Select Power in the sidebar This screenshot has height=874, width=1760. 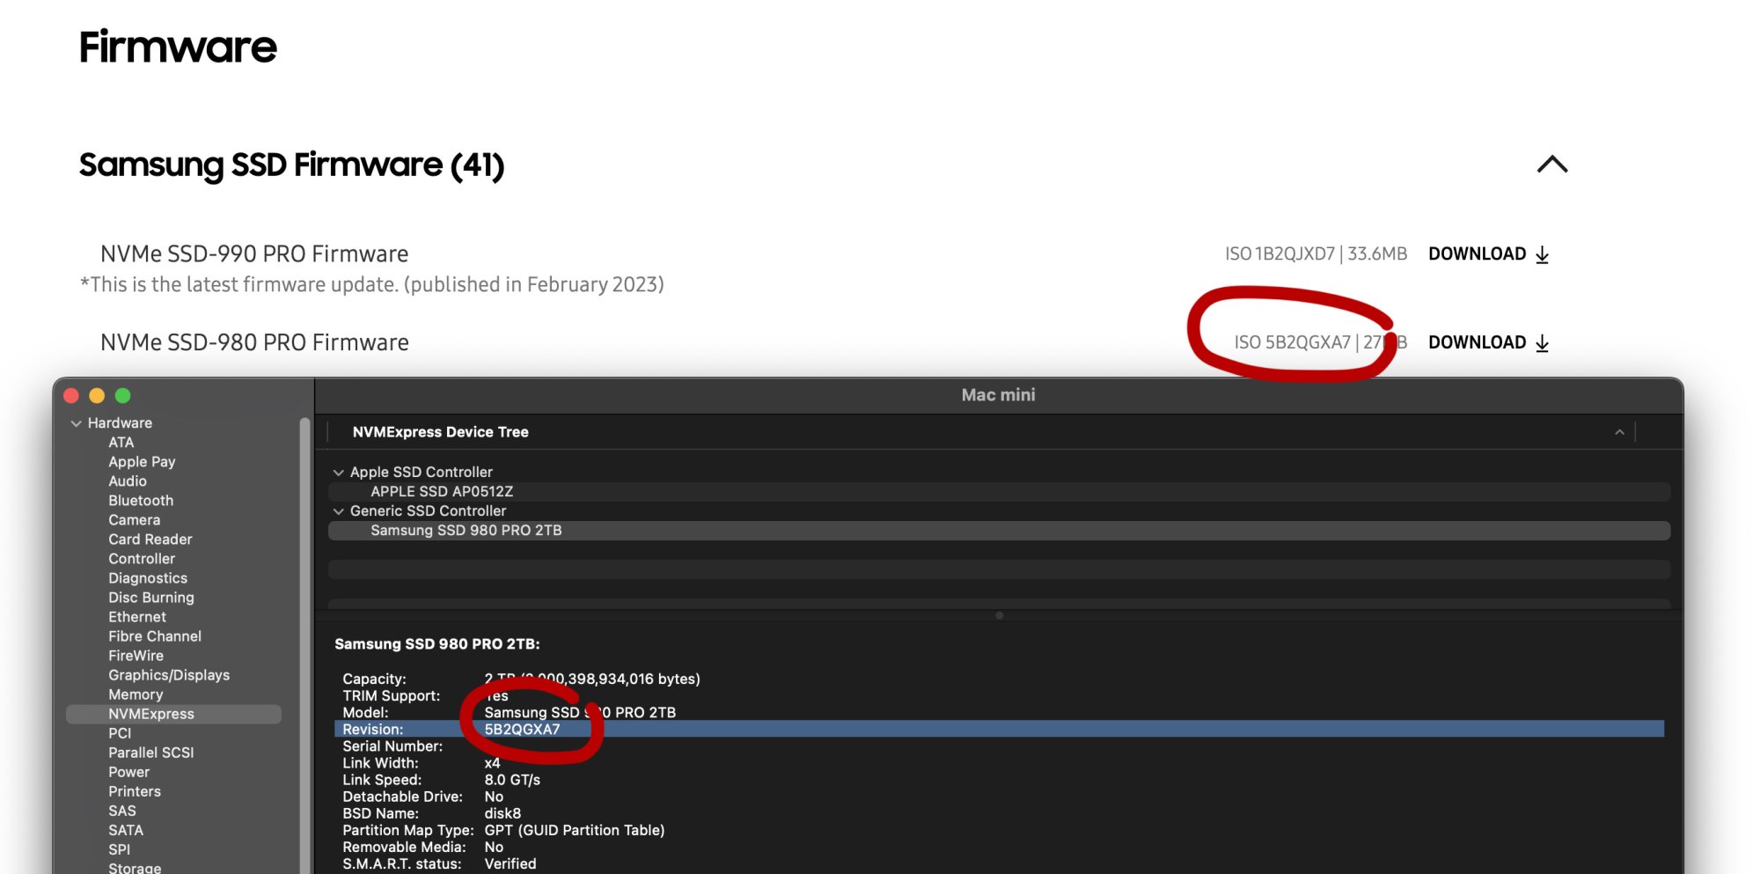tap(128, 772)
